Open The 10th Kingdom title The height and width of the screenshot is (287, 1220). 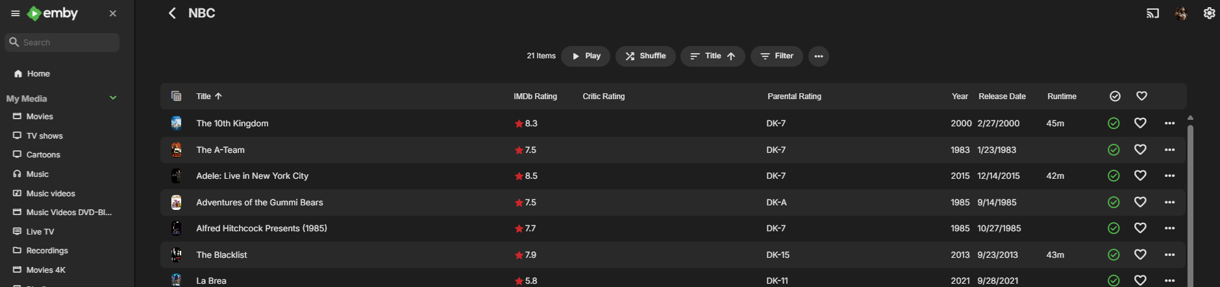point(232,124)
